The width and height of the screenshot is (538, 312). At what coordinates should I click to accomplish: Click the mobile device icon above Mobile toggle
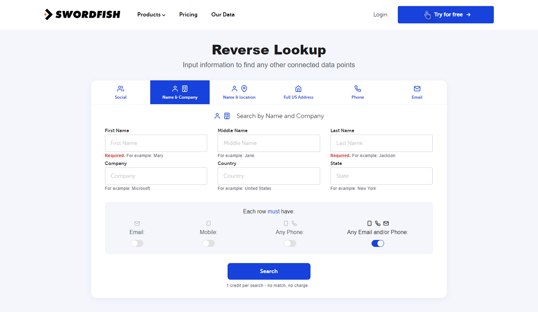pos(208,223)
